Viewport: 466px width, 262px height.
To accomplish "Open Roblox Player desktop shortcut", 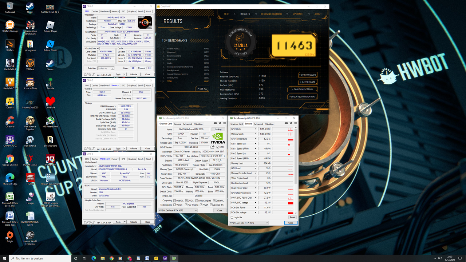I will tap(50, 26).
